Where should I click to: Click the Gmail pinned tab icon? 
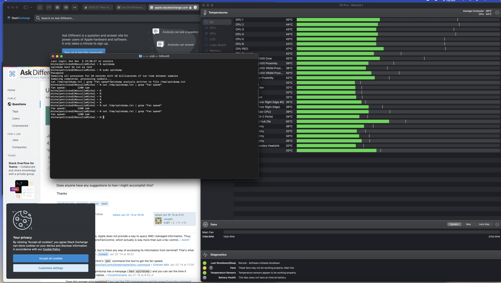49,8
